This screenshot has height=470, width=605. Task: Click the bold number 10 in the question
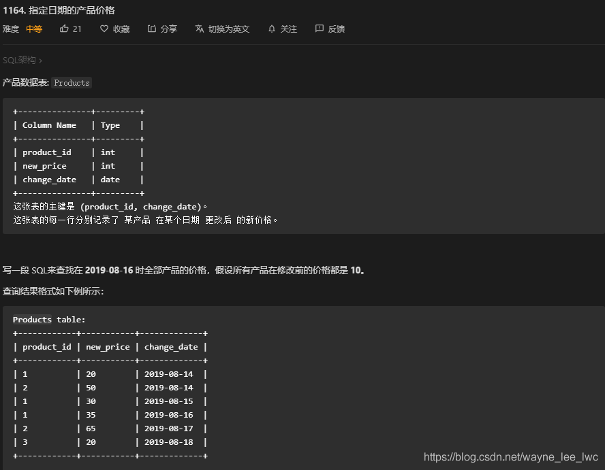(x=356, y=270)
